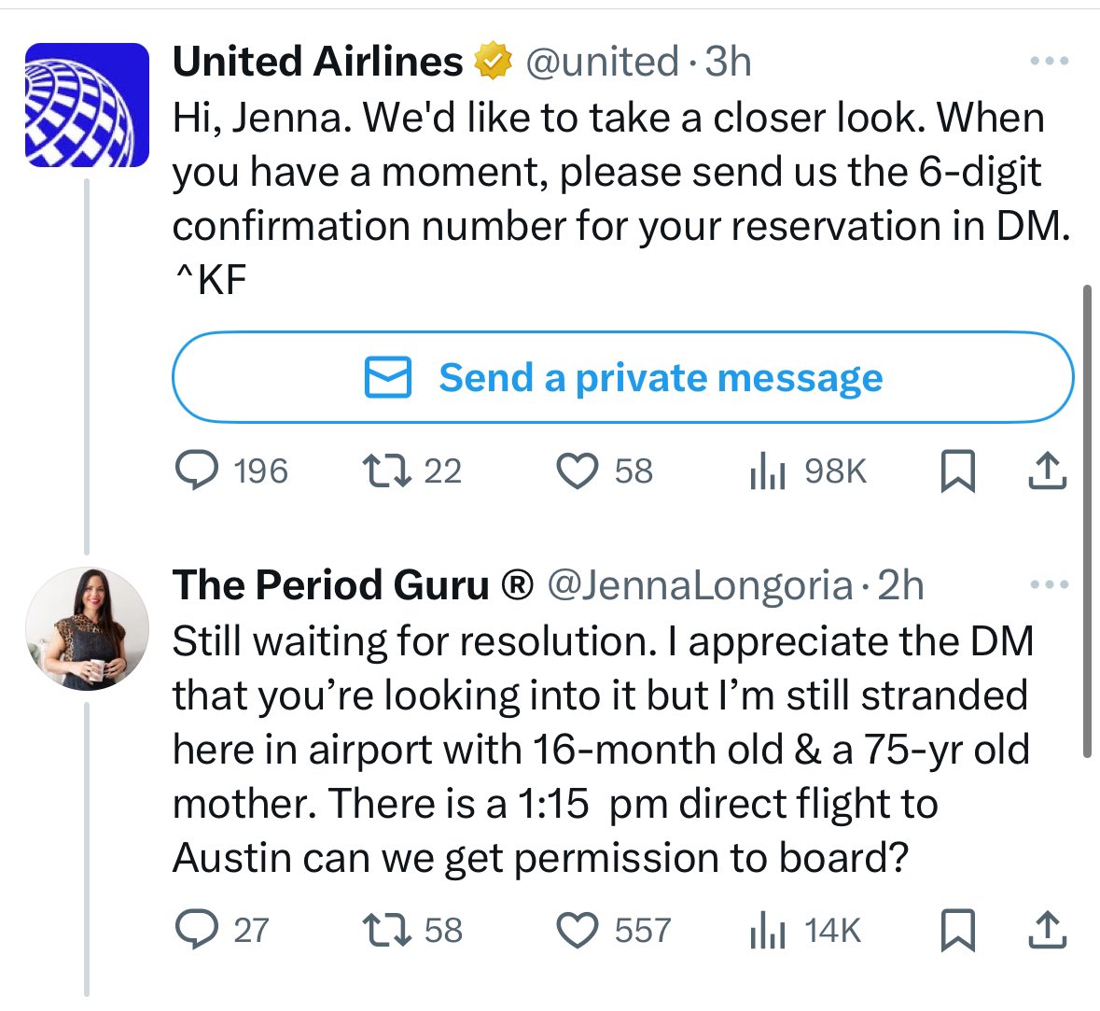View analytics on the 14K views tweet
The image size is (1100, 1011).
[766, 930]
